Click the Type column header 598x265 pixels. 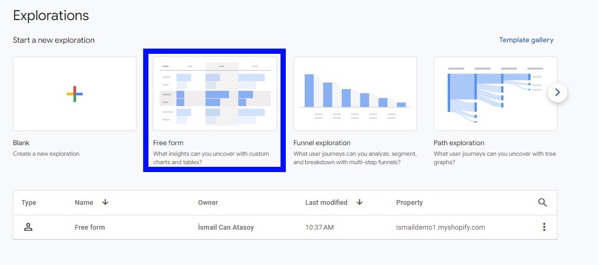click(29, 203)
